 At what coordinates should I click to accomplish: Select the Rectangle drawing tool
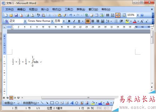(x=52, y=103)
